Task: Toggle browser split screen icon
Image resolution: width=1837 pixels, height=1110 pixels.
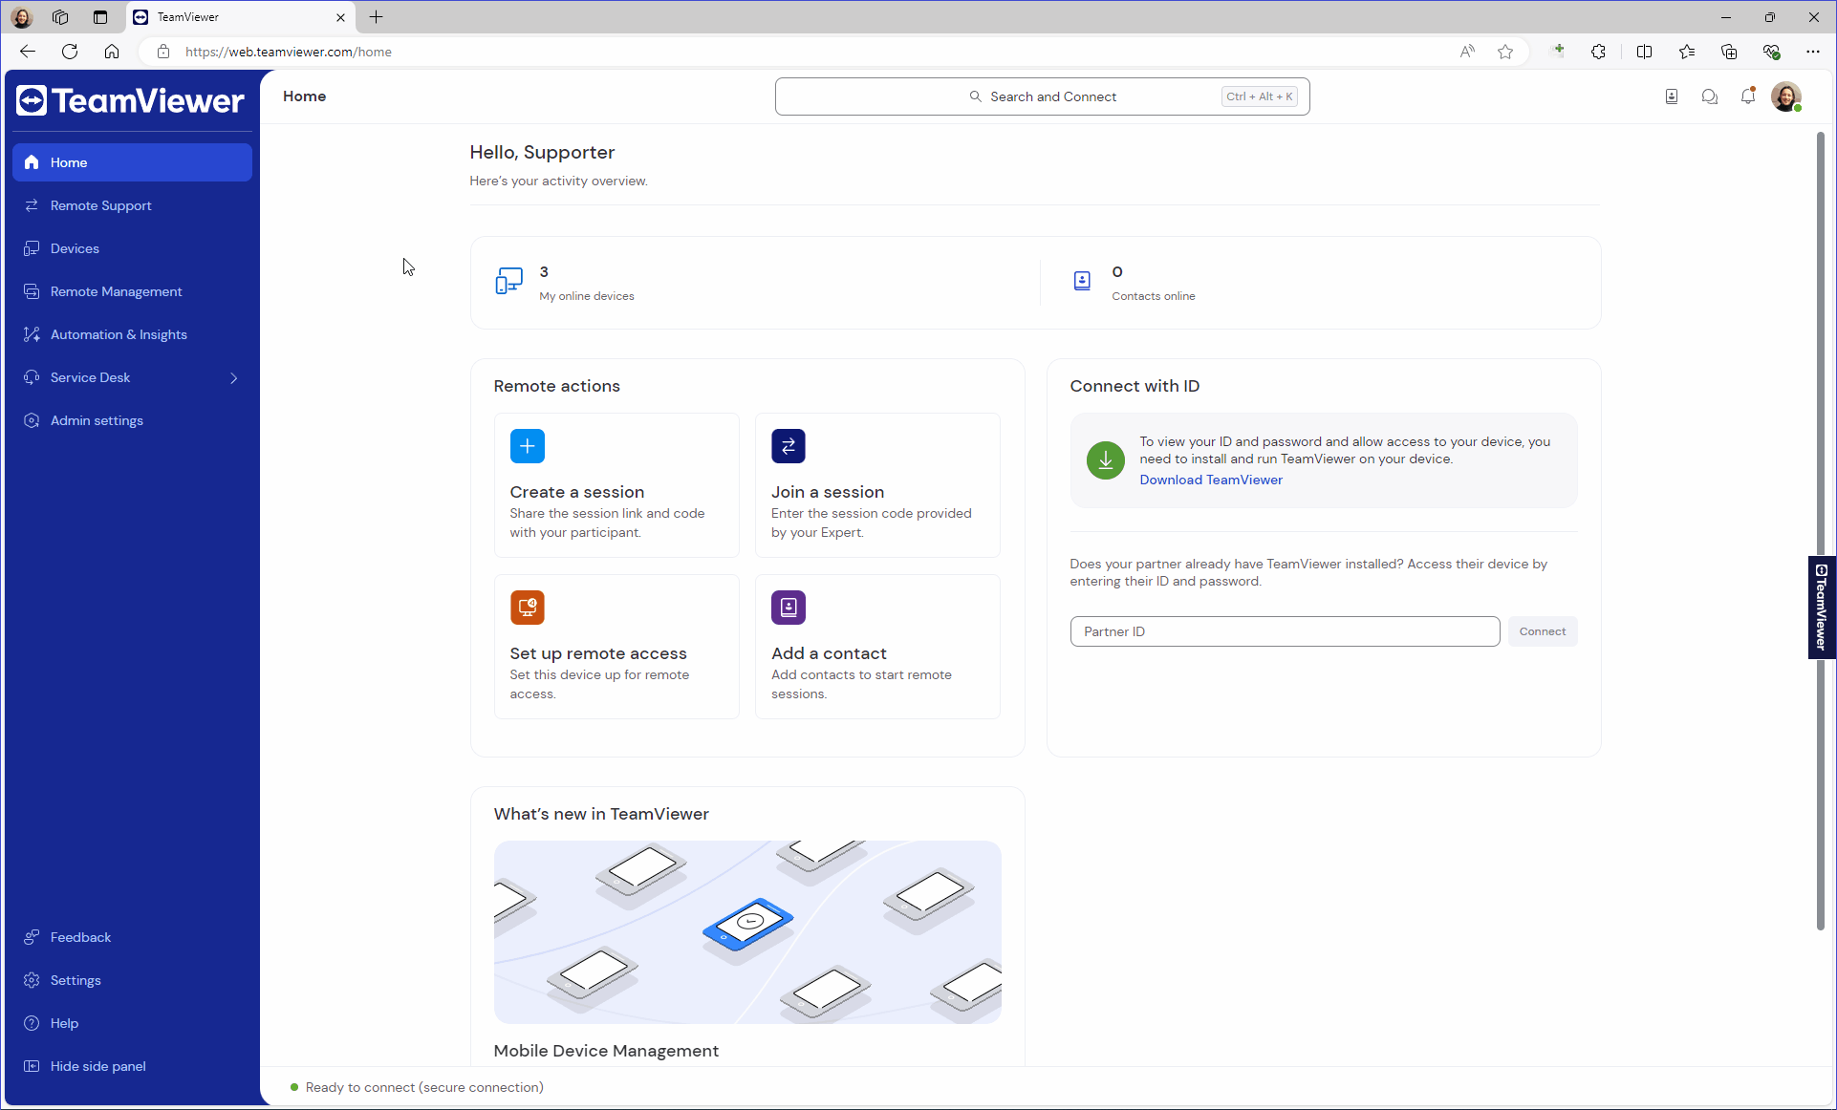Action: [1645, 52]
